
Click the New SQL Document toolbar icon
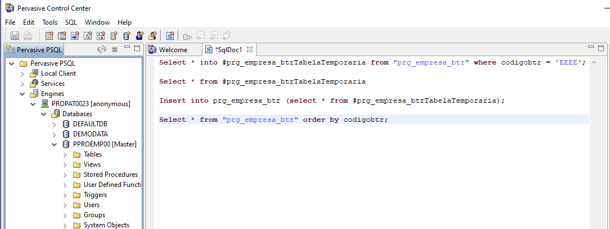[170, 36]
